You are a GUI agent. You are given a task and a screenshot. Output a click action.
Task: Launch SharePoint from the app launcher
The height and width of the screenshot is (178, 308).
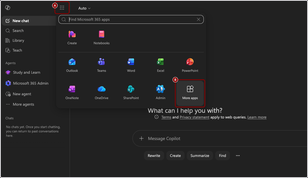tap(131, 93)
